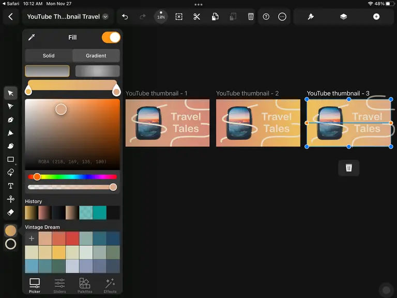Select the left gradient color stop
The width and height of the screenshot is (397, 298).
(x=28, y=91)
